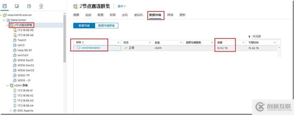Open Hosts and Clusters navigator icon
The height and width of the screenshot is (115, 294).
pos(4,6)
